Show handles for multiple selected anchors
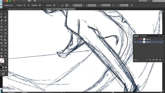The width and height of the screenshot is (165, 93). pos(40,5)
